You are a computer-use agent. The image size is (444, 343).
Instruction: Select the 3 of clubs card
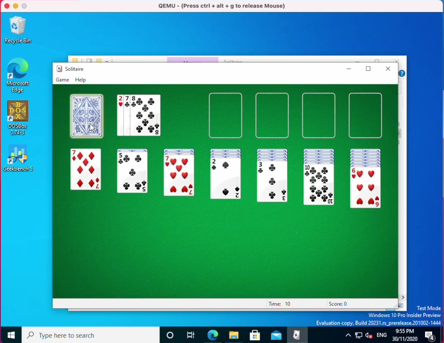(x=272, y=182)
